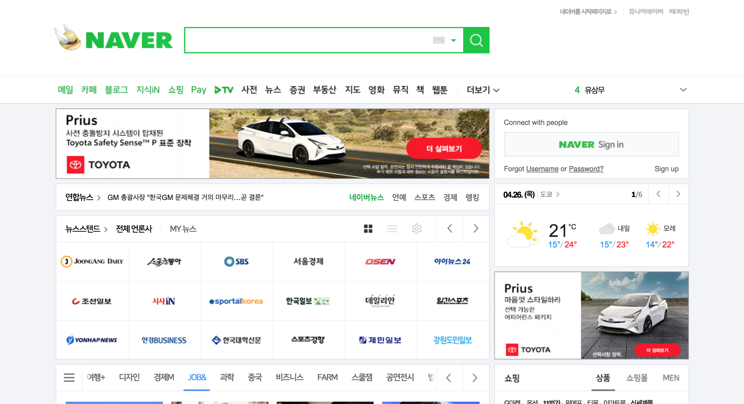Go to next newsstand page arrow
Screen dimensions: 744x404
(x=476, y=229)
